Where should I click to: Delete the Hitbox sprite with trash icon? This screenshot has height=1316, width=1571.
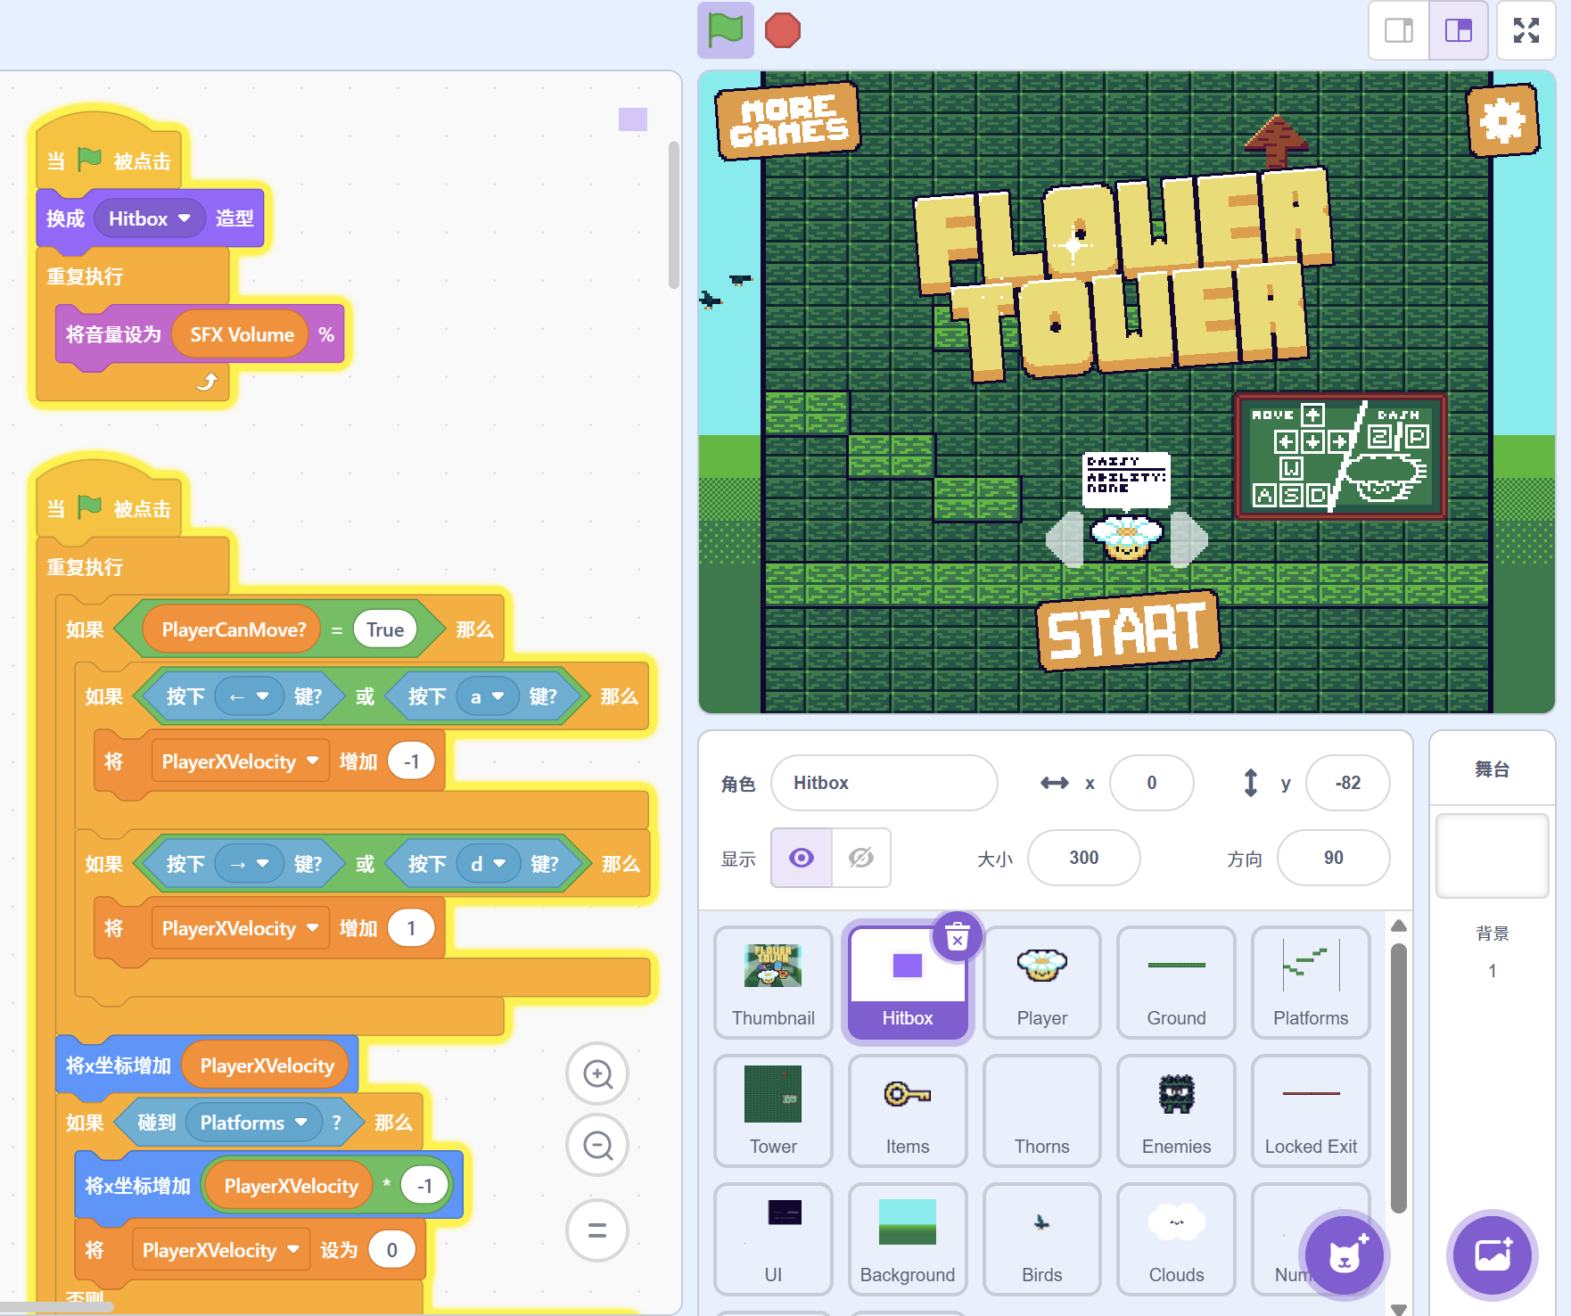point(957,937)
